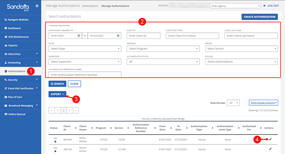Go to previous page of results
Screen dimensions: 285x154
click(58, 110)
